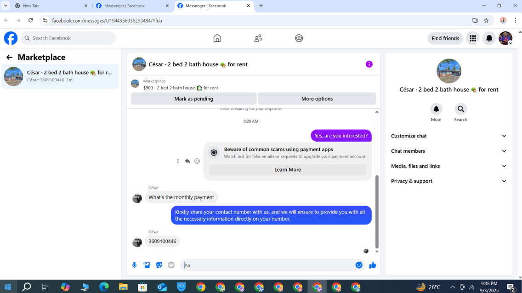Image resolution: width=522 pixels, height=293 pixels.
Task: Open Chrome three-dot menu
Action: (516, 21)
